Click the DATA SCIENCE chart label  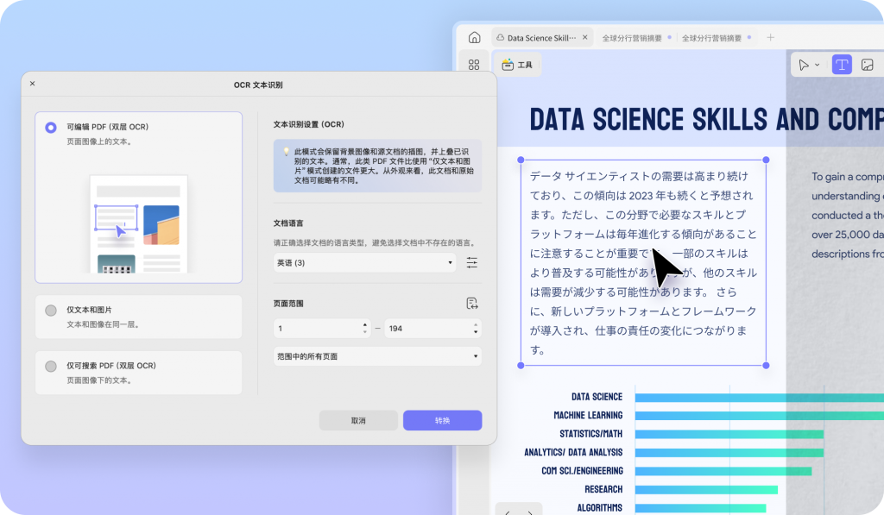click(x=597, y=397)
